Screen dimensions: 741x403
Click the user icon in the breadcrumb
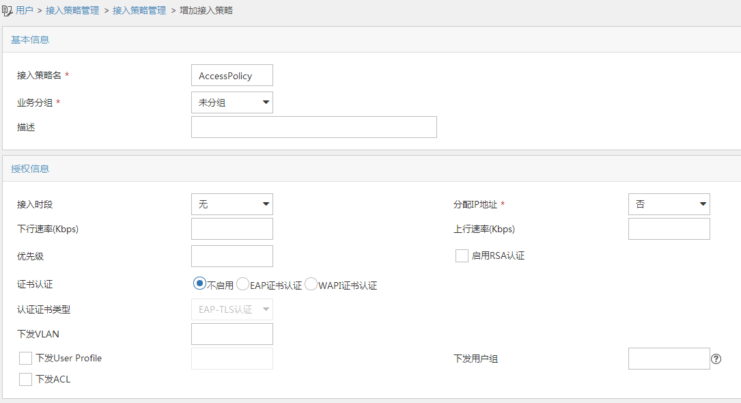click(8, 11)
